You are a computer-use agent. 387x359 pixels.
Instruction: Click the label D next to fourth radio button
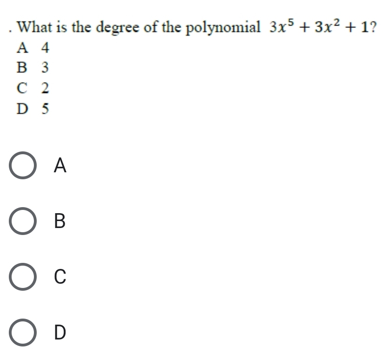tap(59, 333)
